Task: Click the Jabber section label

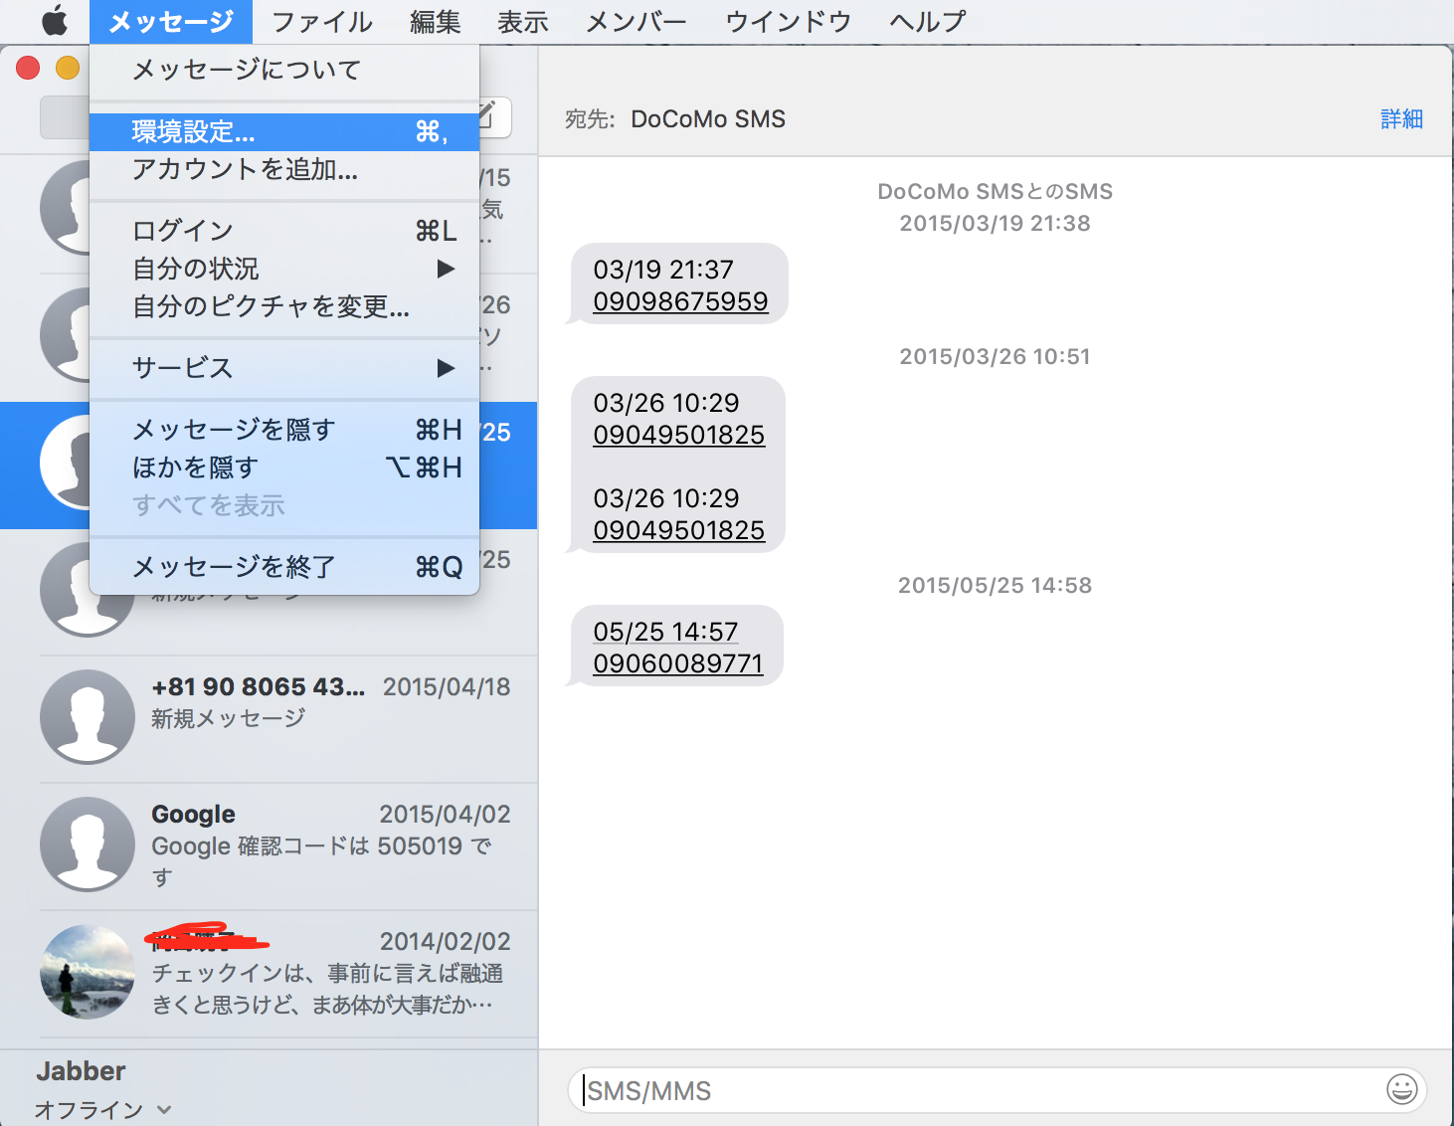Action: 81,1071
